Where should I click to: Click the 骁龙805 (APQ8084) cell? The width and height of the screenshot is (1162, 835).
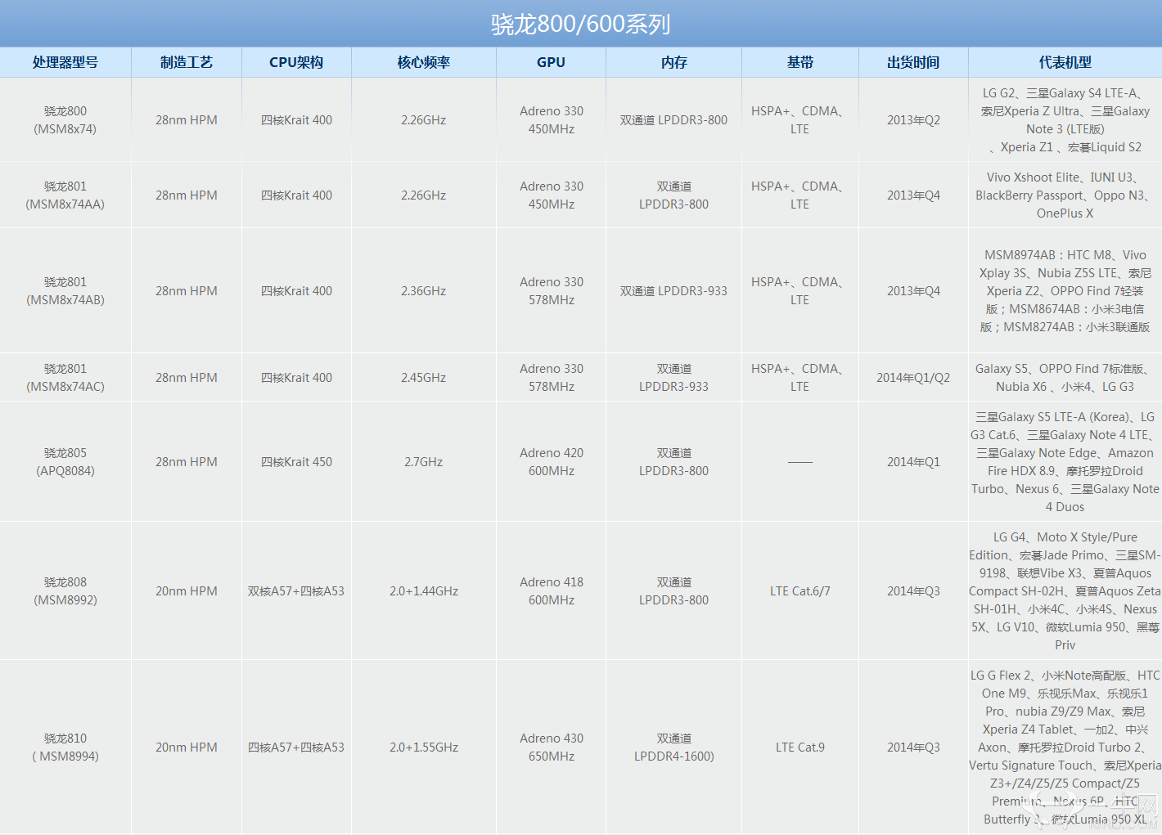pos(65,462)
